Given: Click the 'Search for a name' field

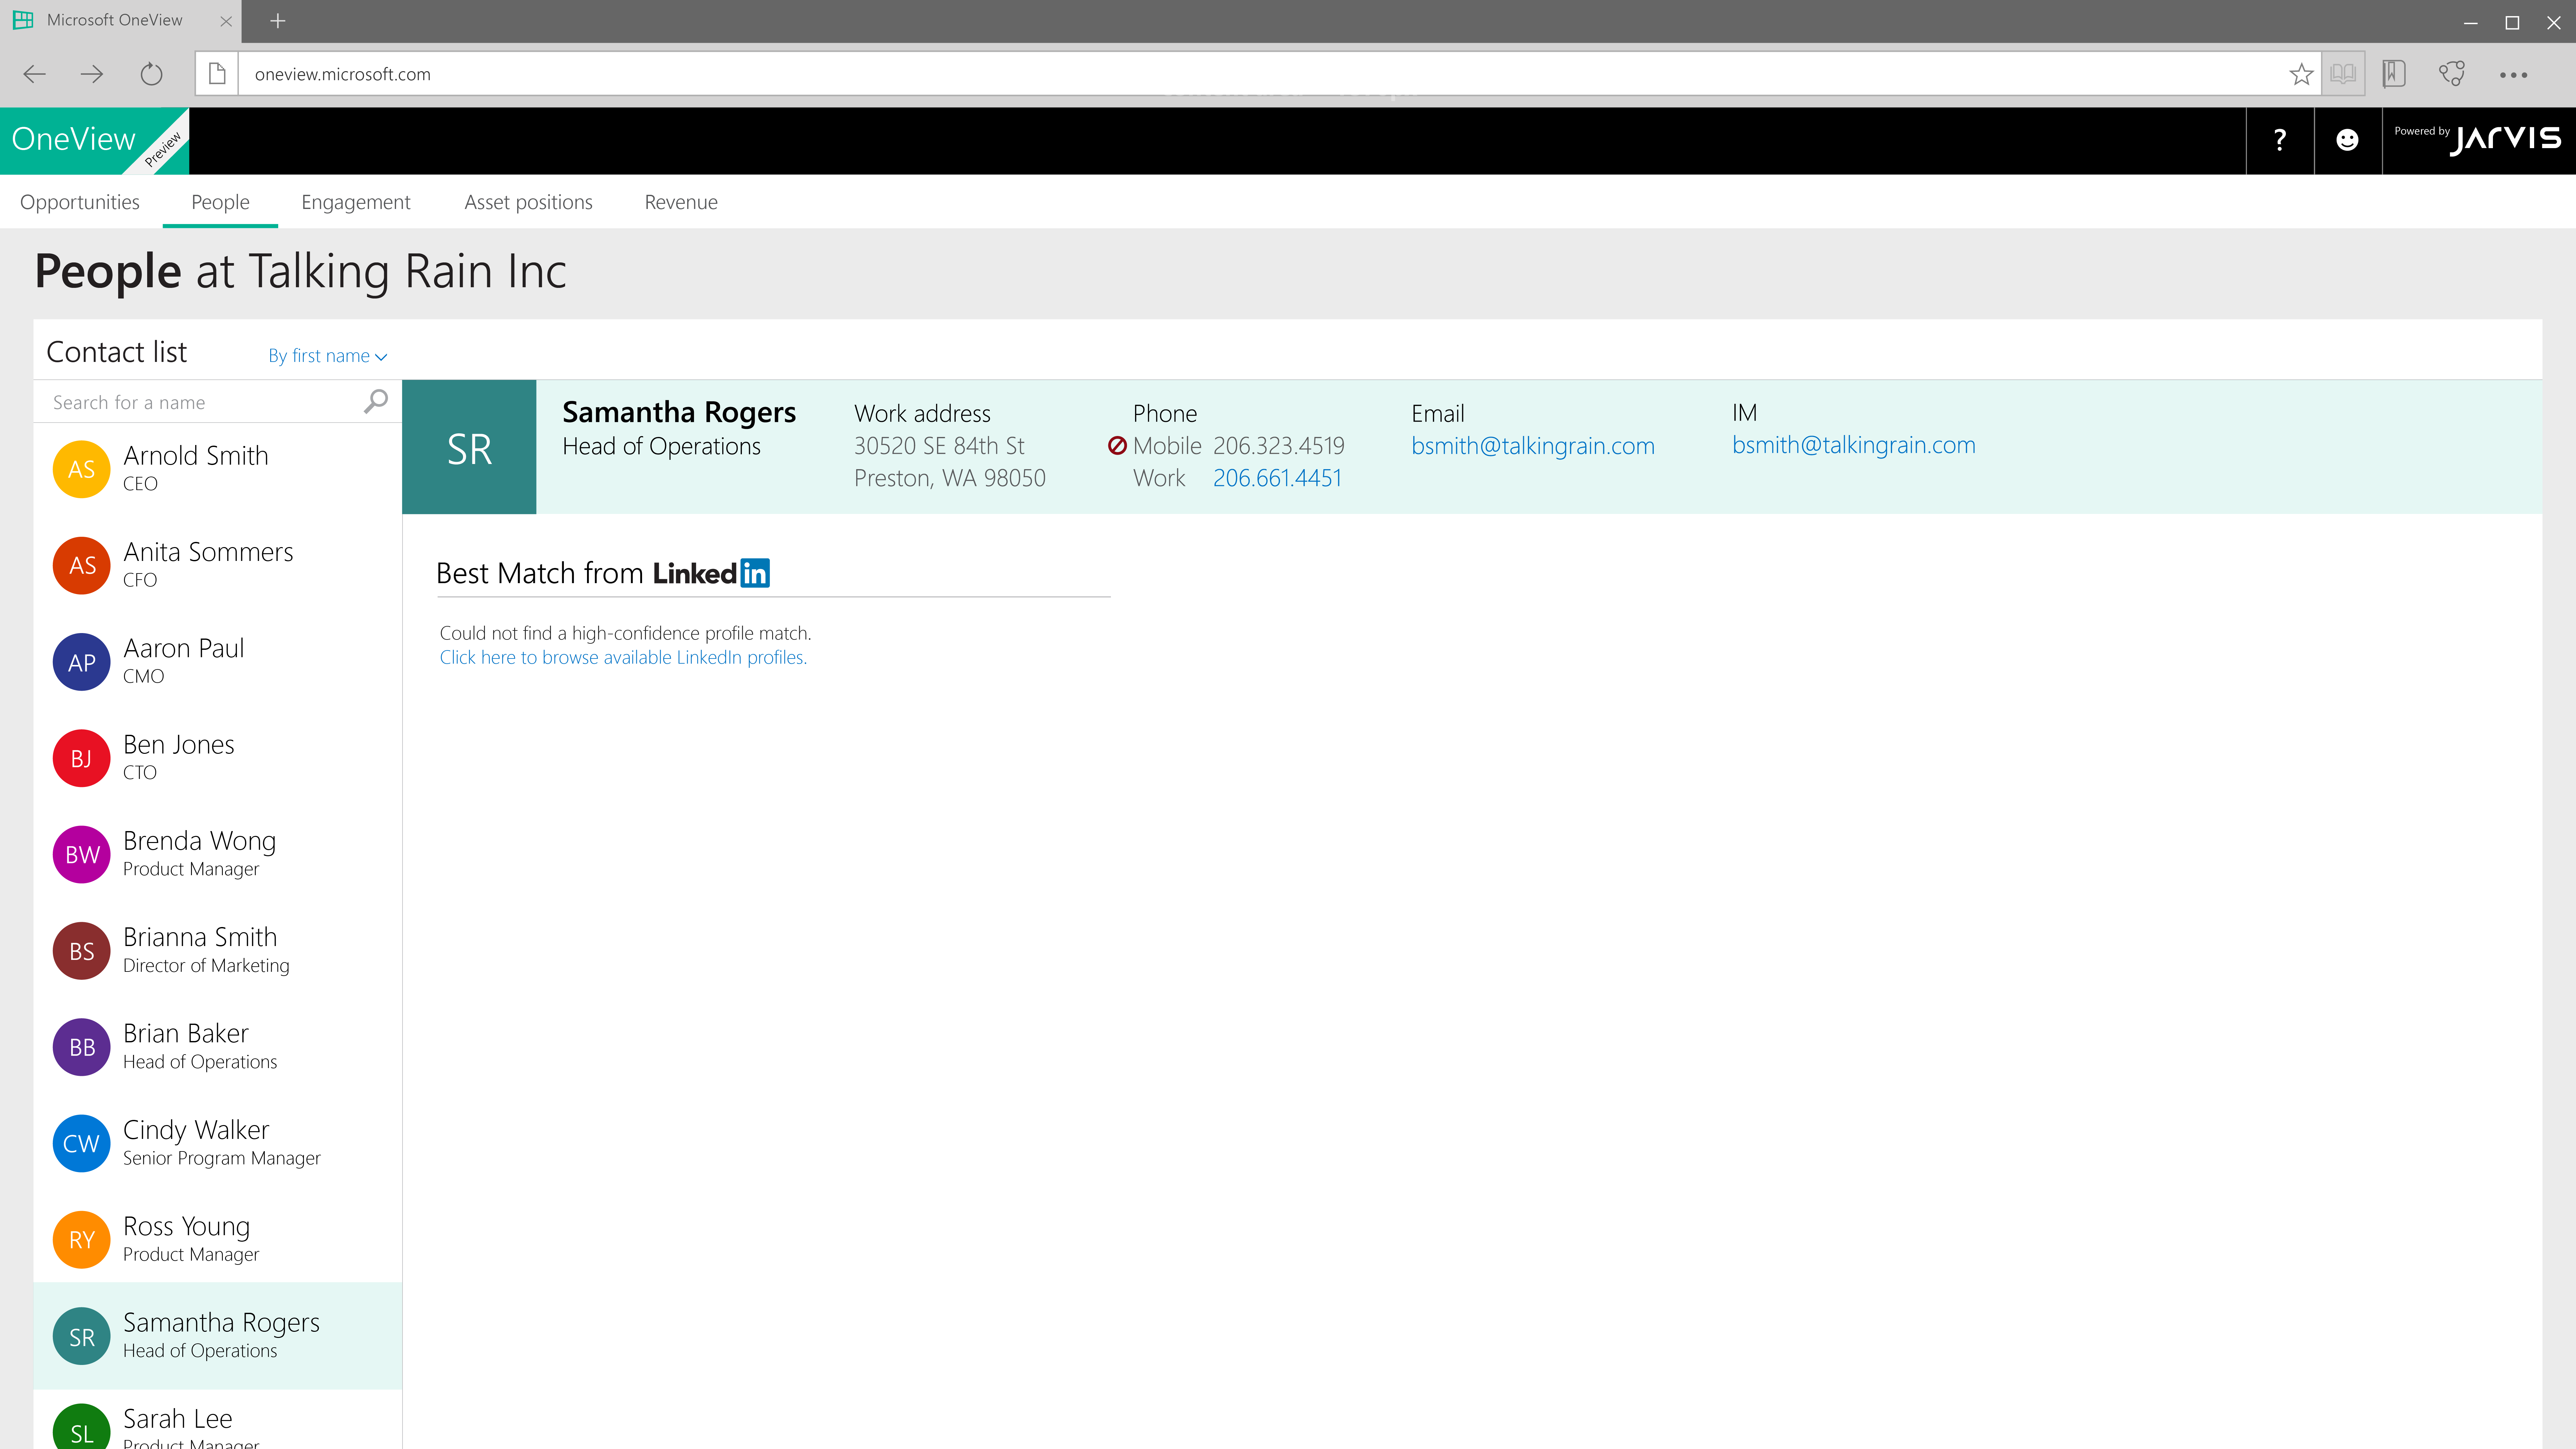Looking at the screenshot, I should (200, 402).
